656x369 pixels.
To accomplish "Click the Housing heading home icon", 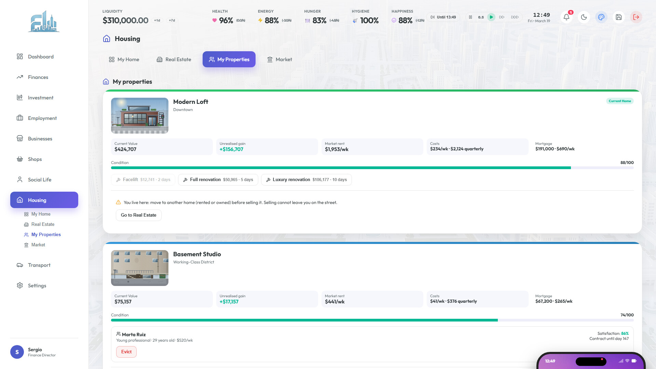I will 107,39.
